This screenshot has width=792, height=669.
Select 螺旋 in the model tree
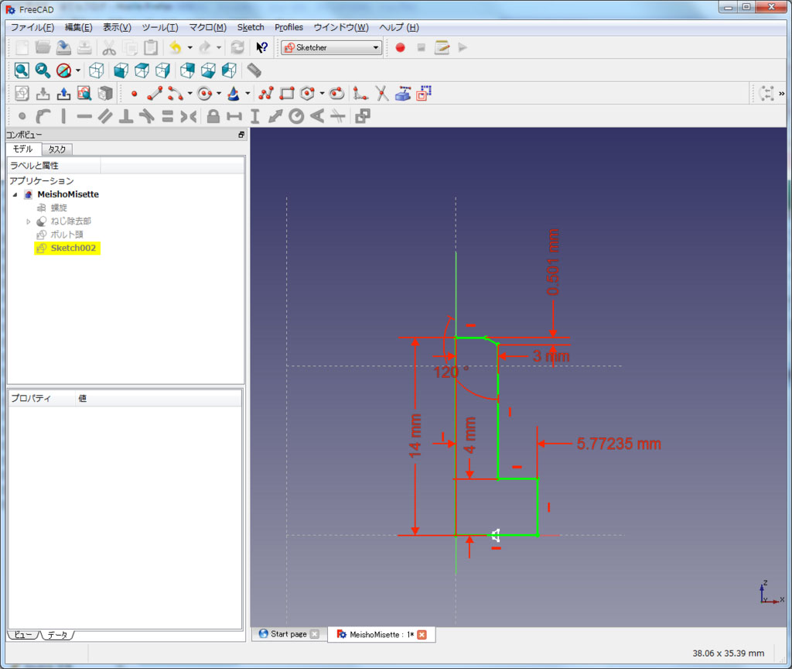click(x=59, y=208)
